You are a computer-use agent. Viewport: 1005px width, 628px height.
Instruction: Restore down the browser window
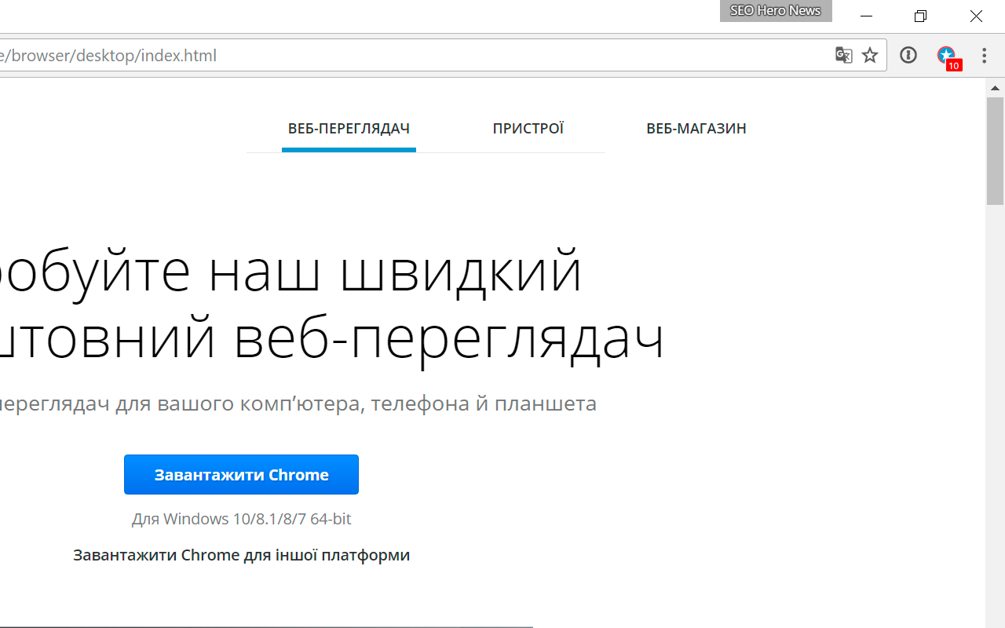click(x=921, y=16)
